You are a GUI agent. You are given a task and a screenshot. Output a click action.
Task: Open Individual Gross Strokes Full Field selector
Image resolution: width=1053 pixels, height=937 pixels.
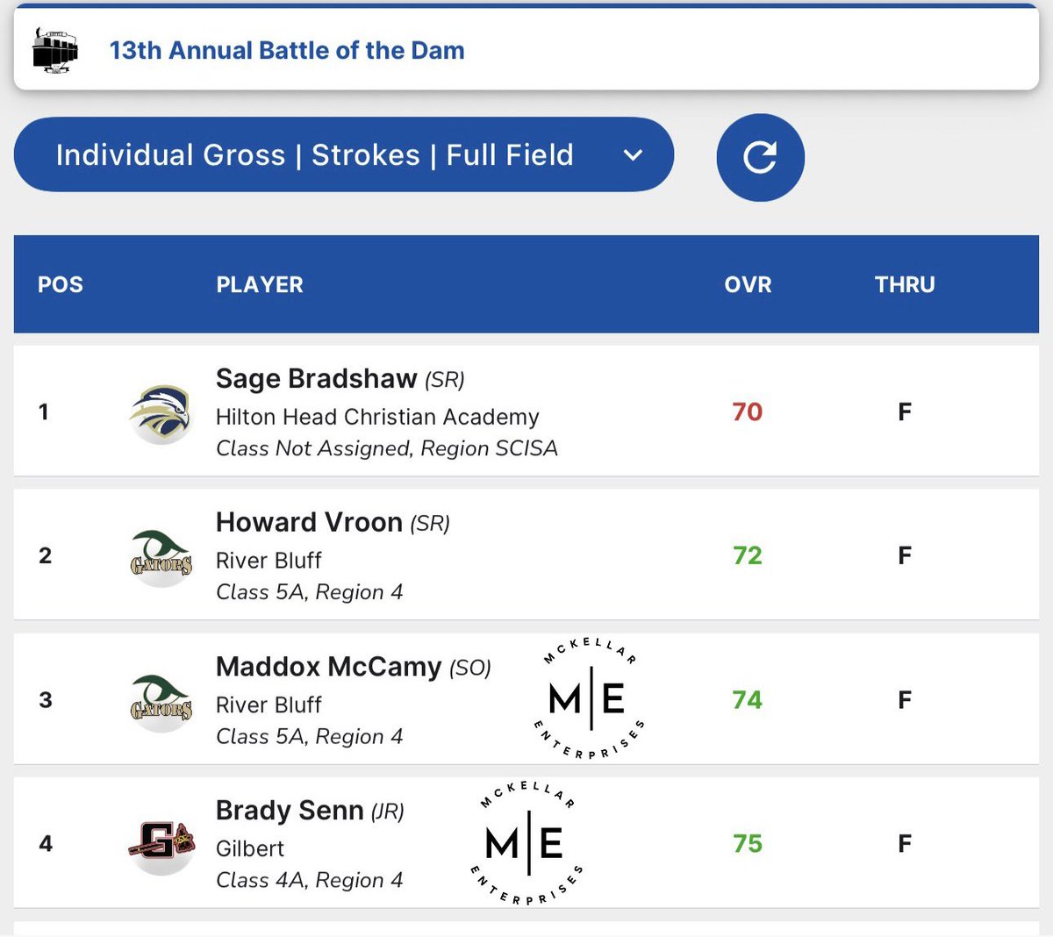(343, 154)
